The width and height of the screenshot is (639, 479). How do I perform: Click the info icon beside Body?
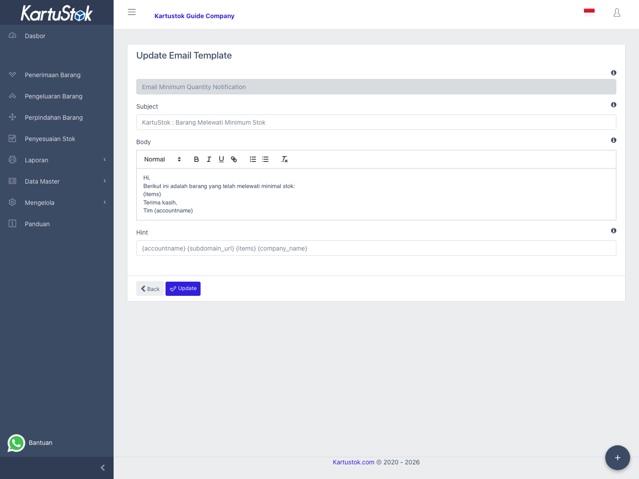614,140
